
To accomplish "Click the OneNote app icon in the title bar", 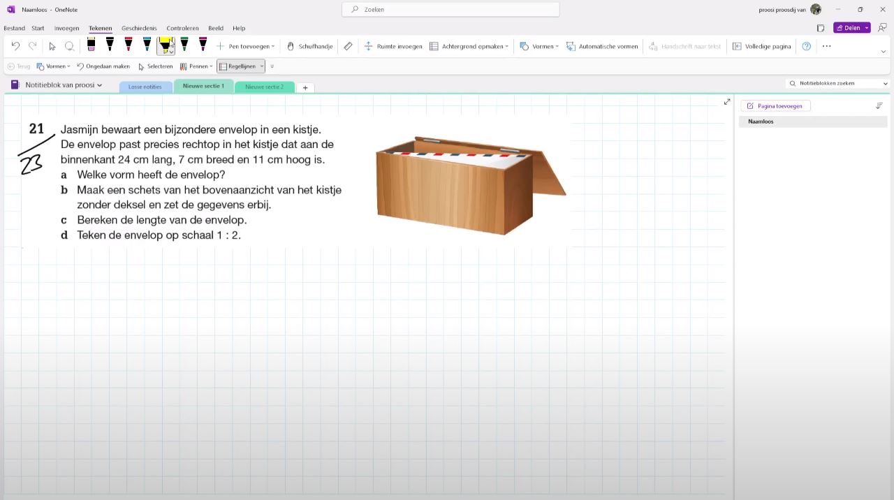I will [10, 9].
